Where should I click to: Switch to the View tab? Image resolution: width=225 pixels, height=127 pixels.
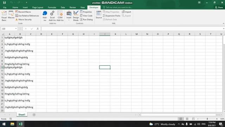(x=83, y=7)
